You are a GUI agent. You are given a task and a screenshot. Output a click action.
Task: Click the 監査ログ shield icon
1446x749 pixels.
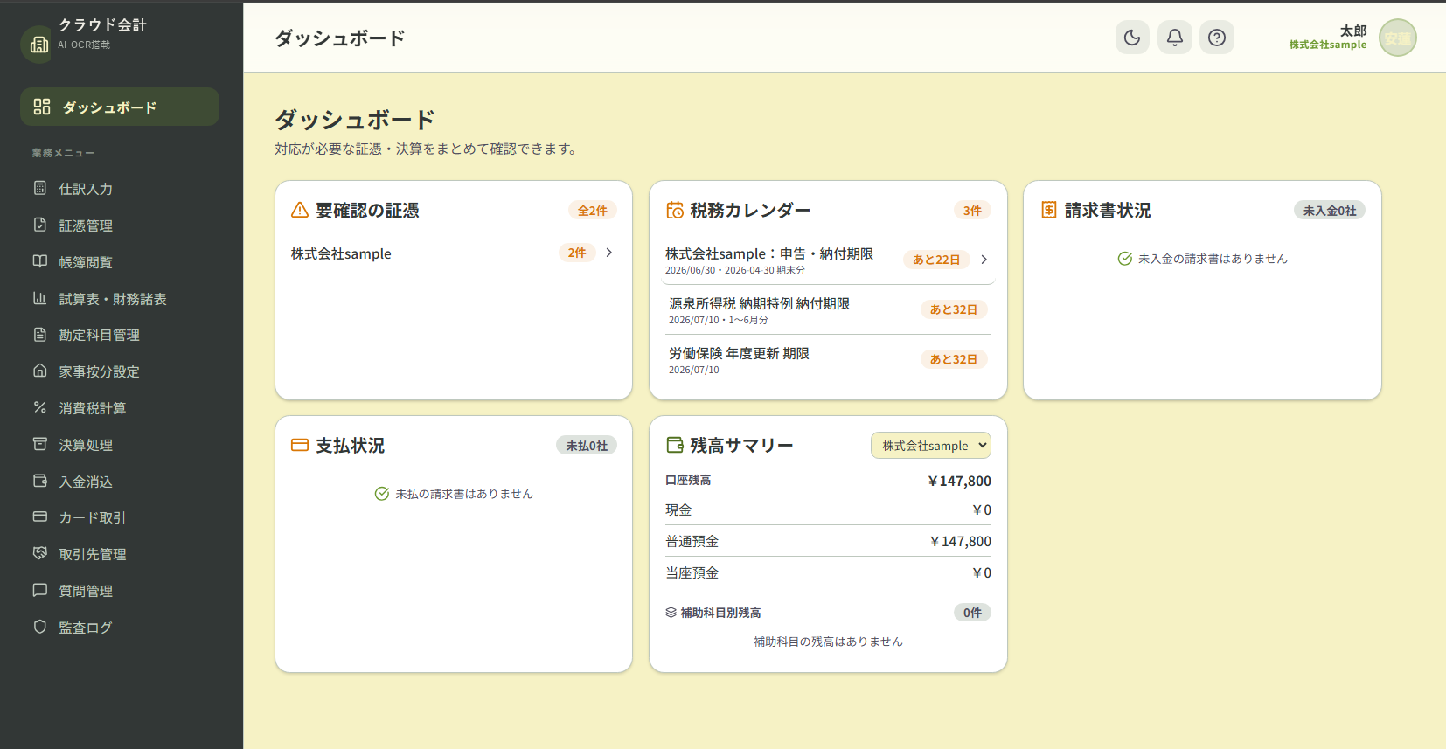[x=40, y=627]
